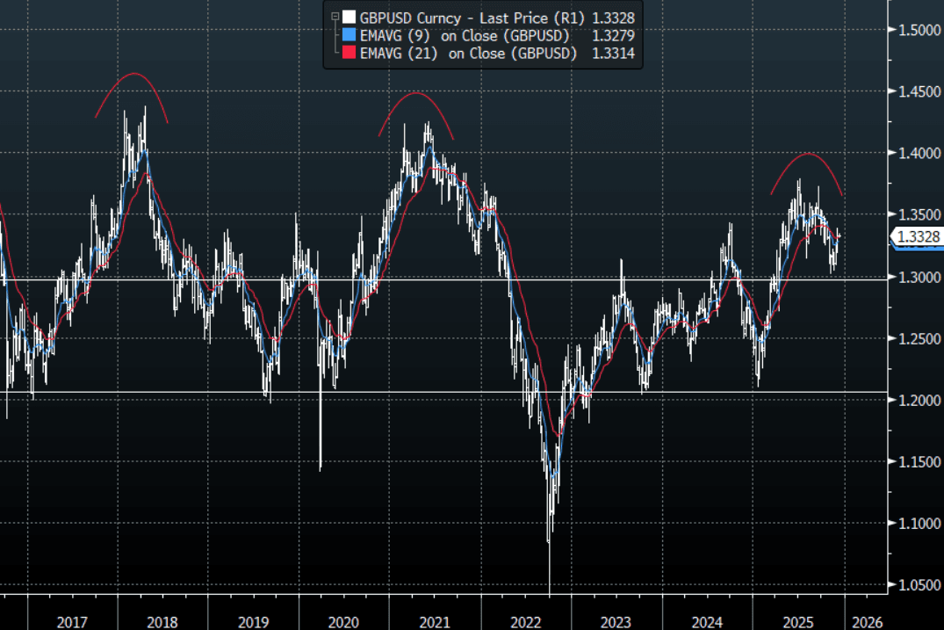
Task: Click the 2022 label on the time axis
Action: pyautogui.click(x=525, y=621)
